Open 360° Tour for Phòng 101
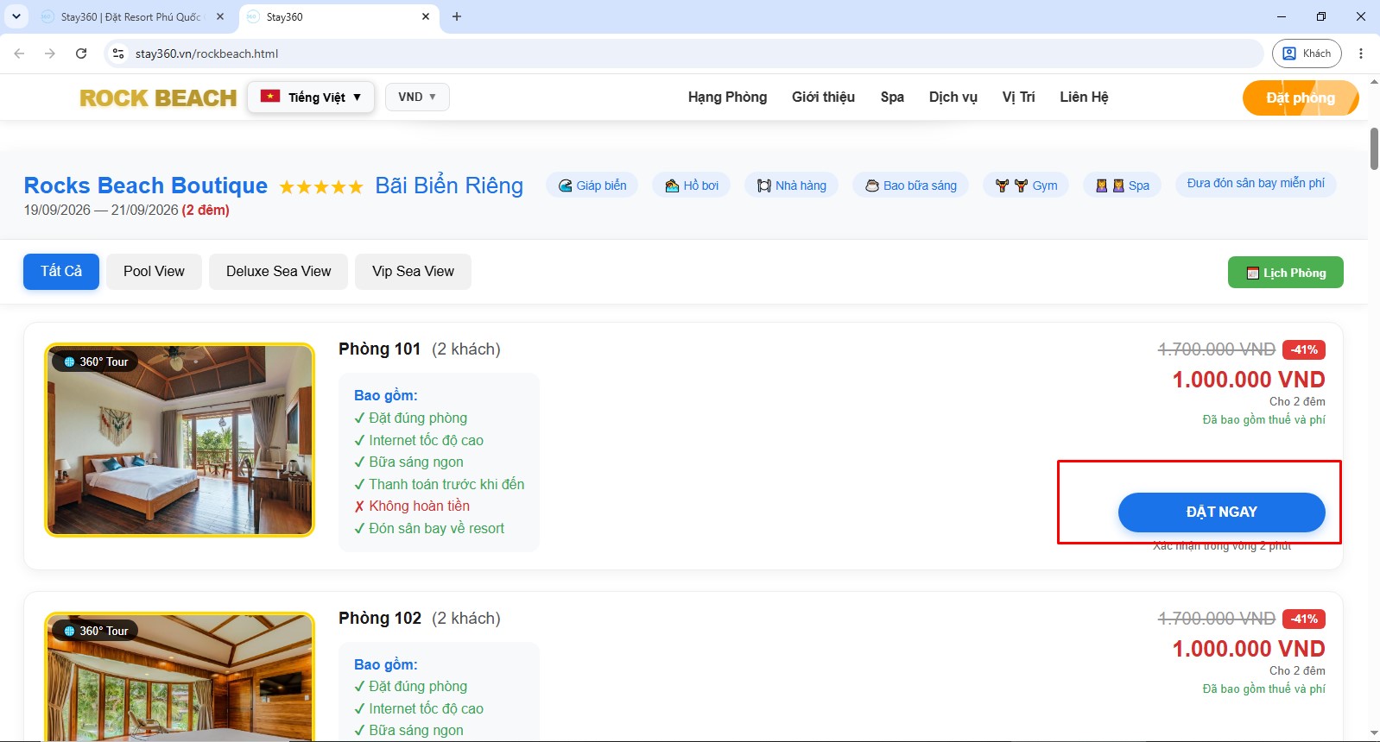This screenshot has height=742, width=1380. 96,362
